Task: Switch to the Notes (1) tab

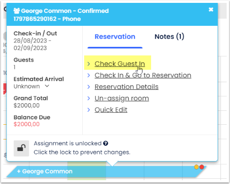Action: click(x=169, y=37)
